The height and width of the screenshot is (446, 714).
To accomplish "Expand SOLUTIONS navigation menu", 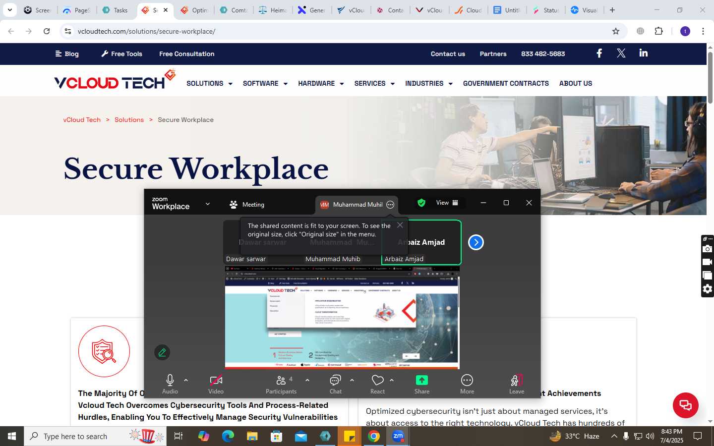I will click(x=209, y=83).
